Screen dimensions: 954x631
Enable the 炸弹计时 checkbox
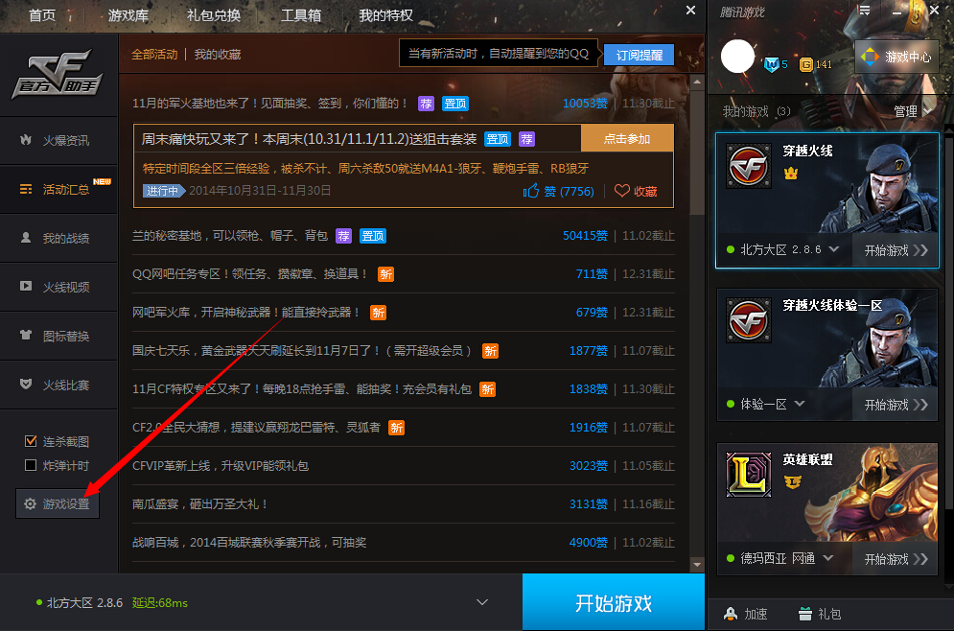31,465
